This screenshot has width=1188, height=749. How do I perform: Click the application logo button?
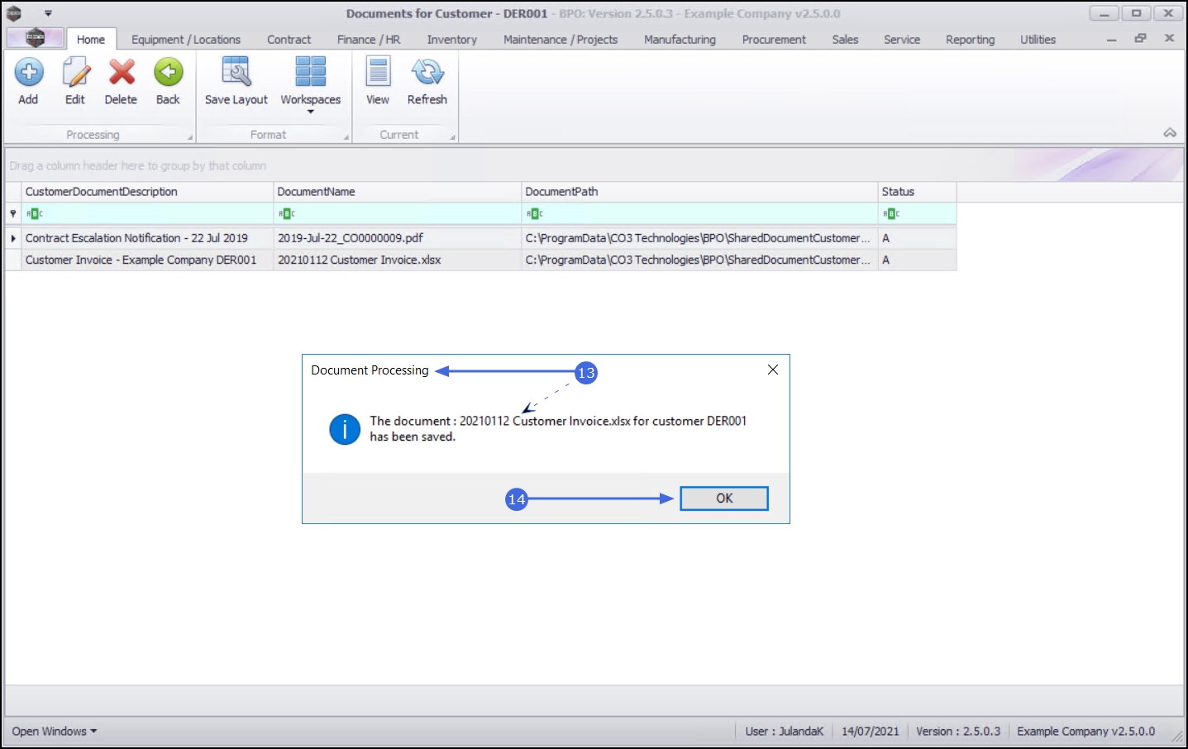35,38
